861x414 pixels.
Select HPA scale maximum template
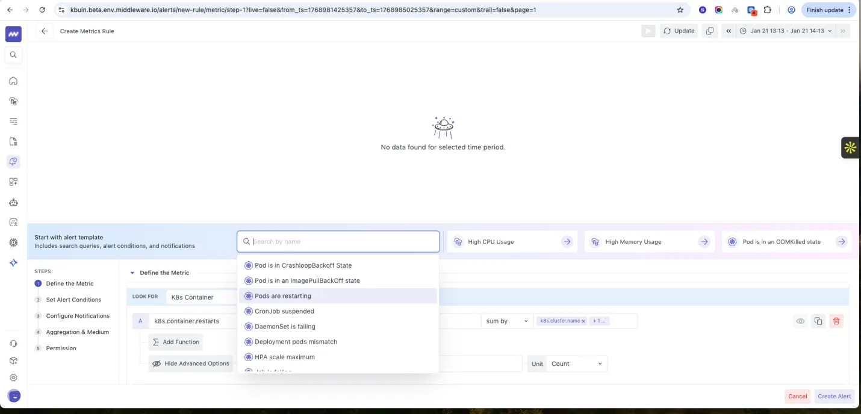(x=338, y=357)
